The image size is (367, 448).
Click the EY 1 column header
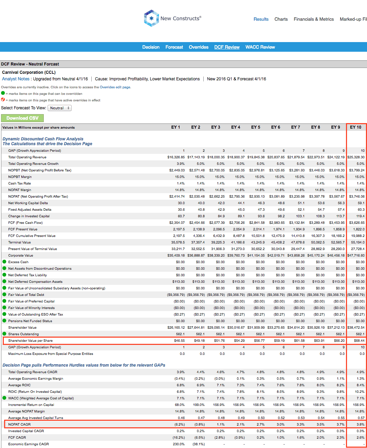pos(176,127)
